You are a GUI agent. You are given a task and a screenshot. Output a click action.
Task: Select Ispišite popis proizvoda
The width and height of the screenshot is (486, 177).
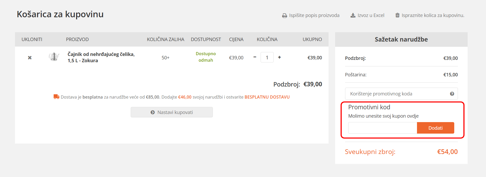(x=314, y=15)
